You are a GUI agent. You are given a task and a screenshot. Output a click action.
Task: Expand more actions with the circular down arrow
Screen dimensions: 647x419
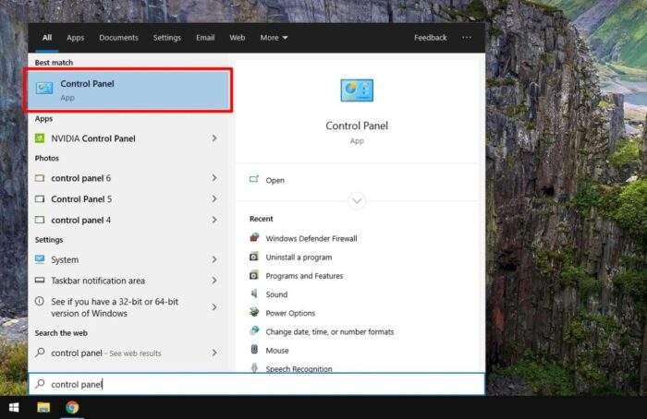[357, 201]
